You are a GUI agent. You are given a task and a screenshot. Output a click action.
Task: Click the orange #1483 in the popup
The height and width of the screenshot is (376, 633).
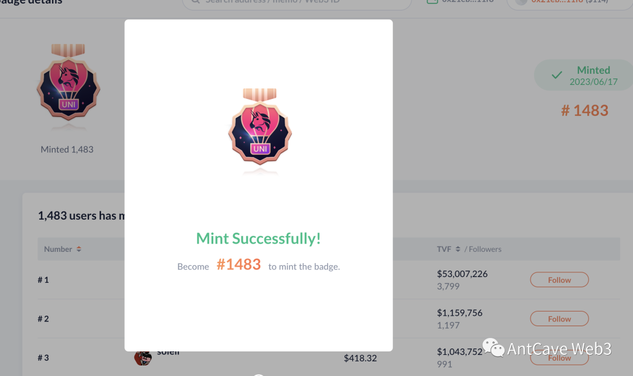(x=239, y=265)
